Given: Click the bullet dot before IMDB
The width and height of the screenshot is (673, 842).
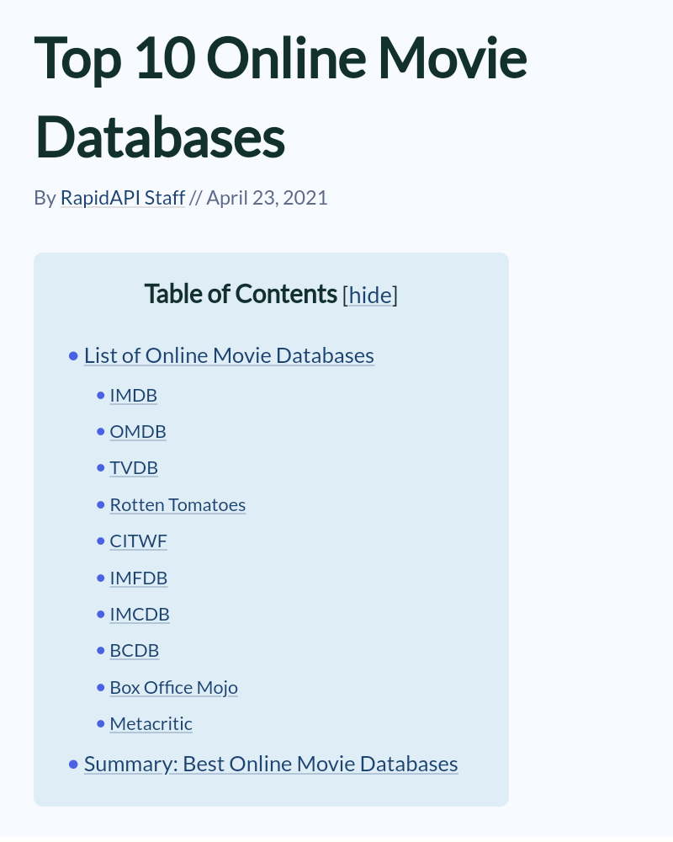Looking at the screenshot, I should [101, 395].
